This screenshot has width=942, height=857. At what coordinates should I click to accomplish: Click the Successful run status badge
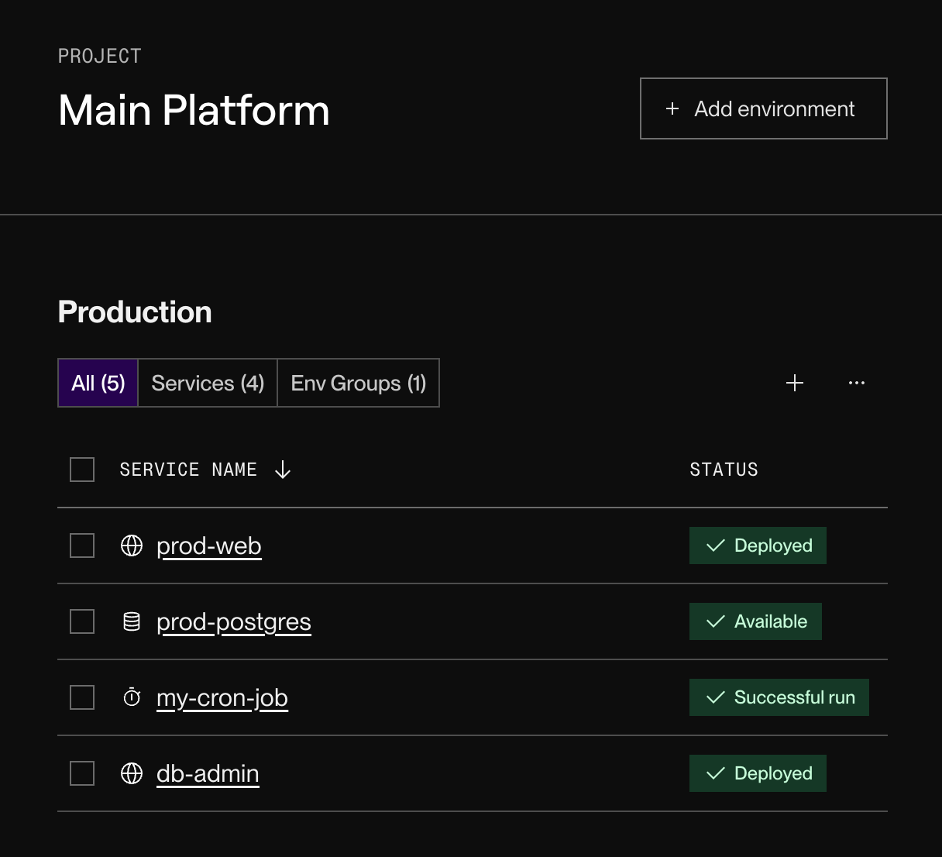(779, 697)
